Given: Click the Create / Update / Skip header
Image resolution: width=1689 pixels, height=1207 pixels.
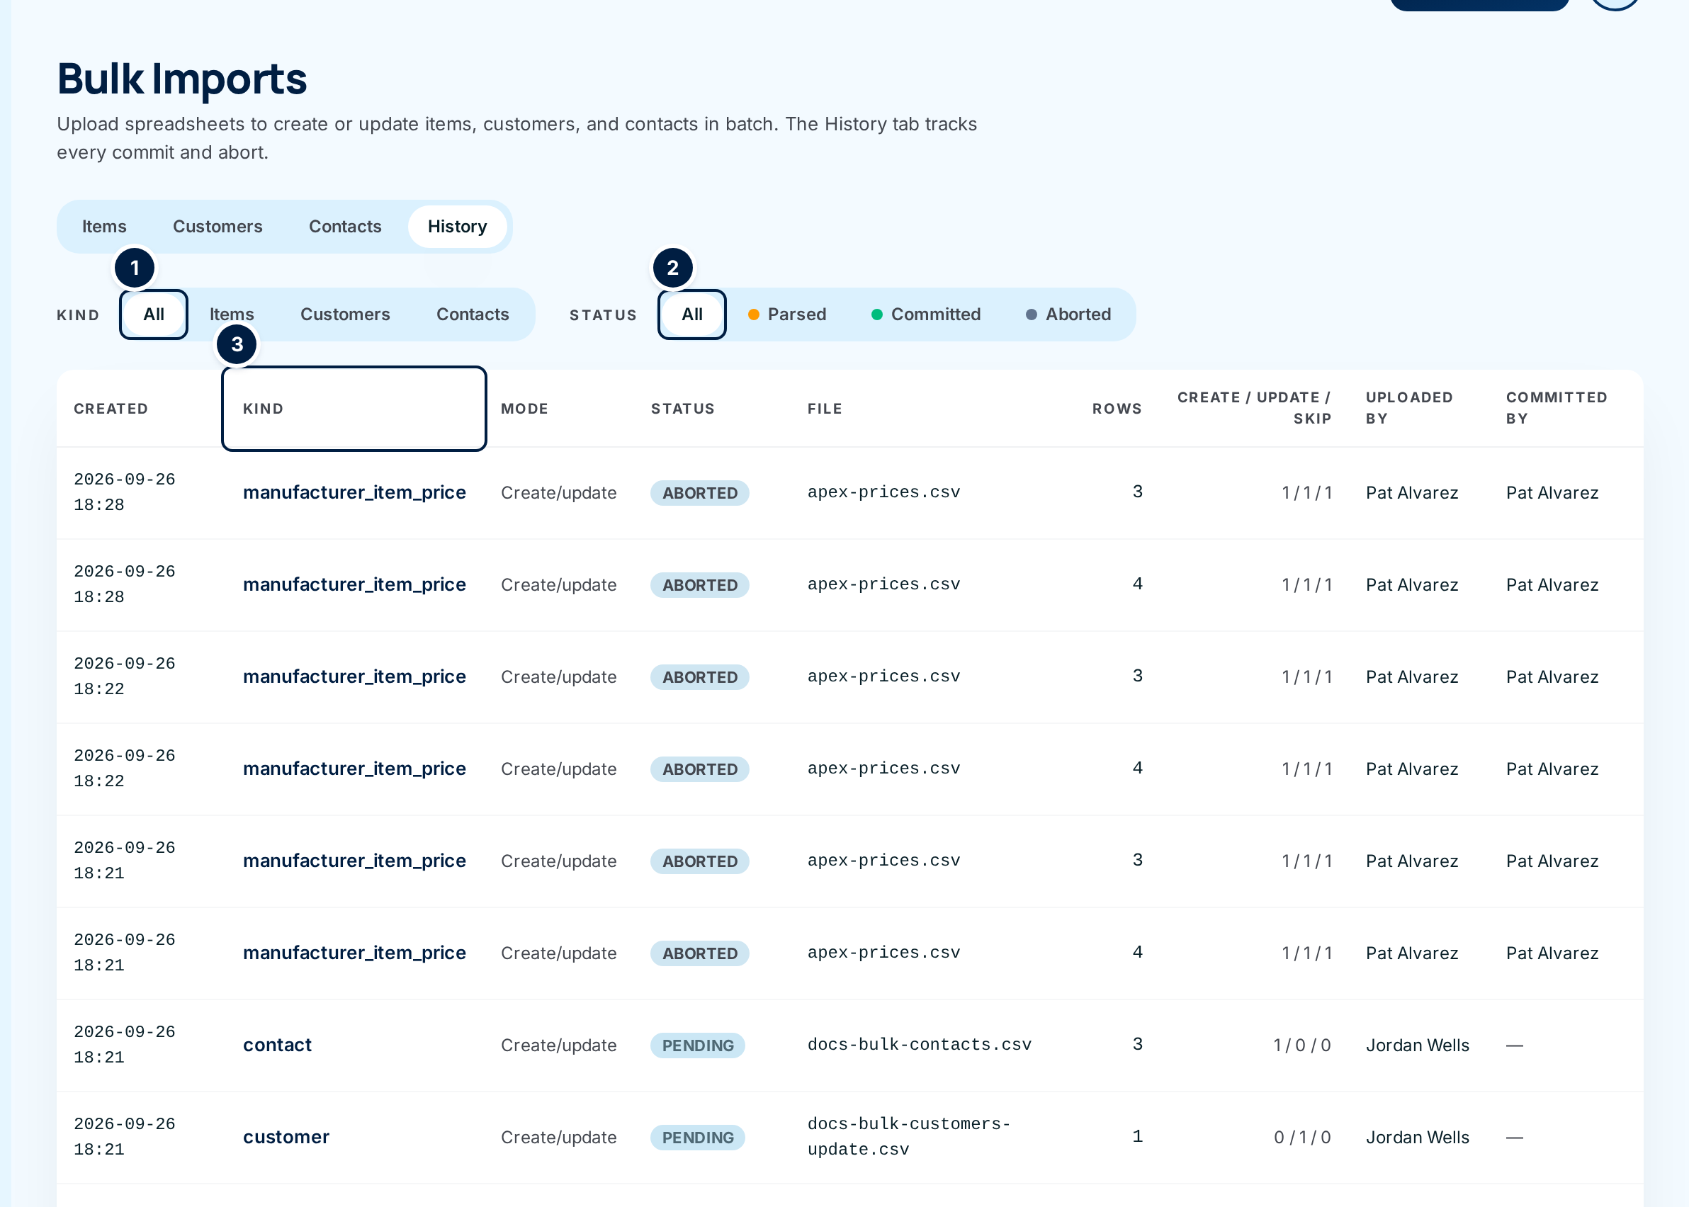Looking at the screenshot, I should click(1254, 408).
